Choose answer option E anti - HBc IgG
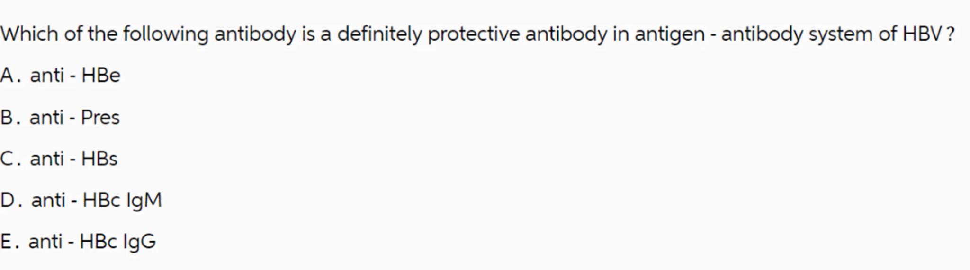Viewport: 970px width, 270px height. [x=92, y=242]
